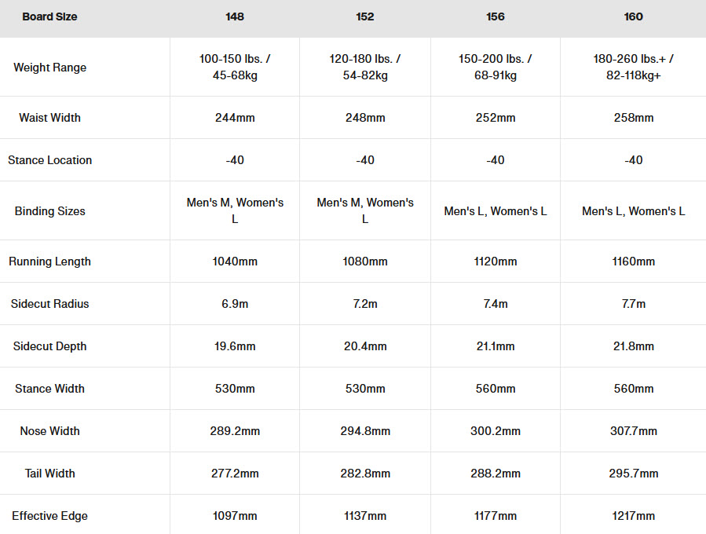
Task: Select the 148 board size column header
Action: coord(235,16)
